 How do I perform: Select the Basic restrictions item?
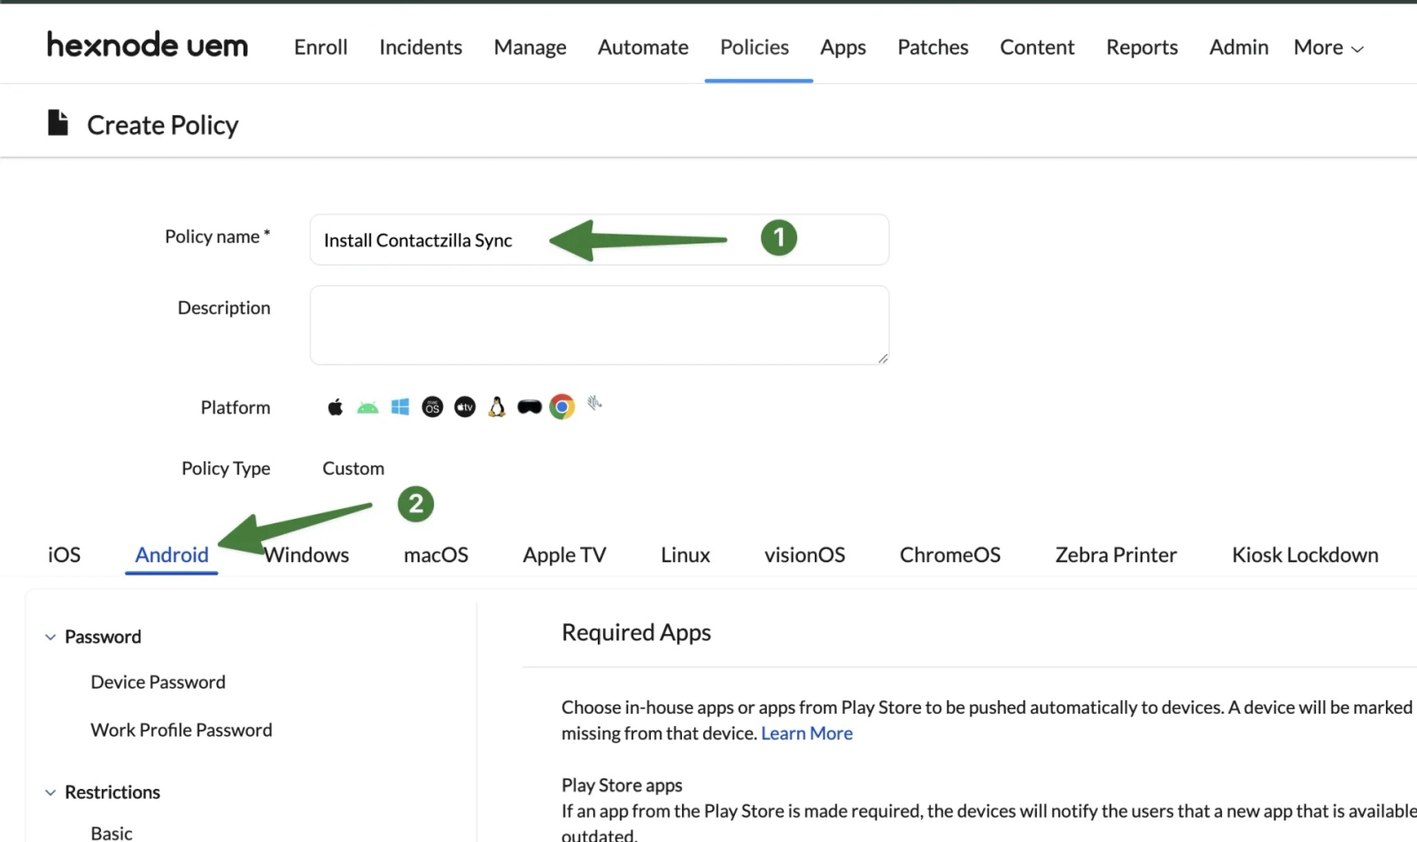(112, 833)
